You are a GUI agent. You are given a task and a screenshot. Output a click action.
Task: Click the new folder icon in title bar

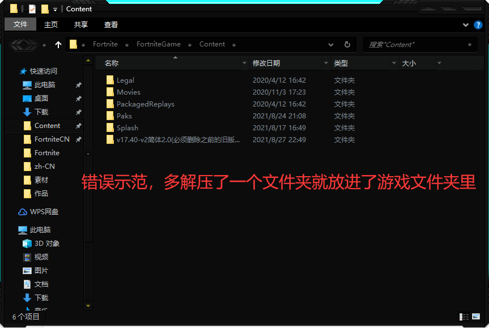tap(45, 9)
